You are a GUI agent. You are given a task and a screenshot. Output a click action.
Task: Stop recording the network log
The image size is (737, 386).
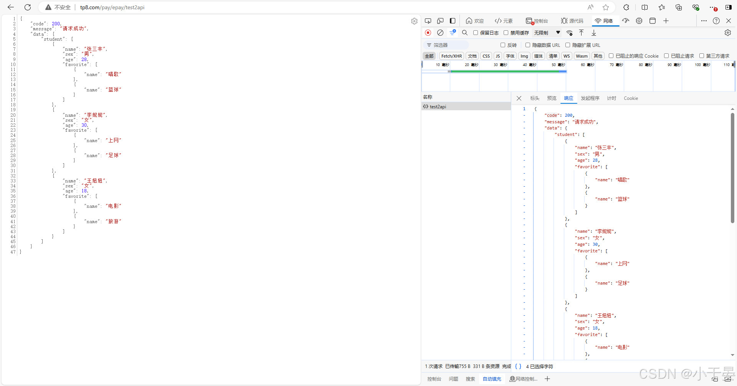(x=428, y=33)
